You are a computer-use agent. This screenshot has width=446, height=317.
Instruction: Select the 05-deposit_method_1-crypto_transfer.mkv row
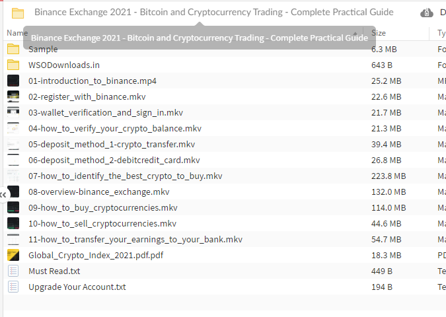coord(223,145)
